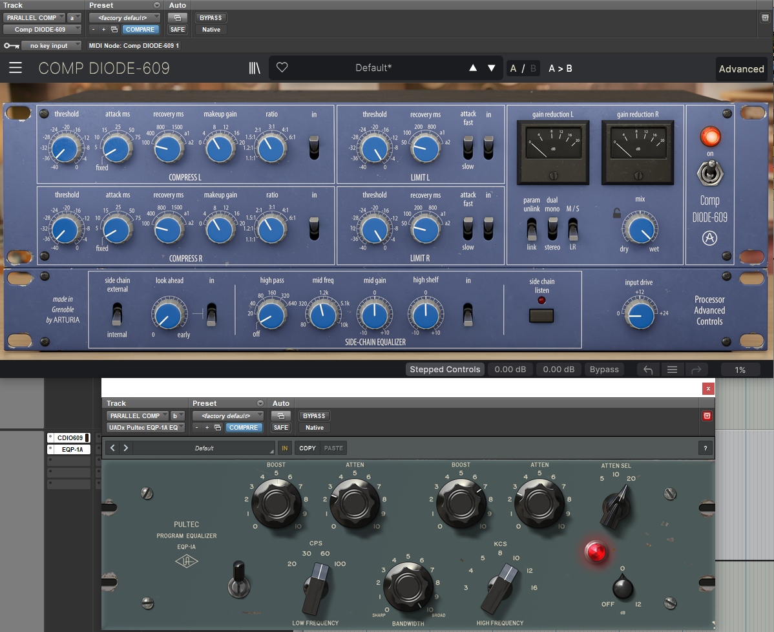The image size is (774, 632).
Task: Flip the dual mono/stereo switch
Action: point(553,229)
